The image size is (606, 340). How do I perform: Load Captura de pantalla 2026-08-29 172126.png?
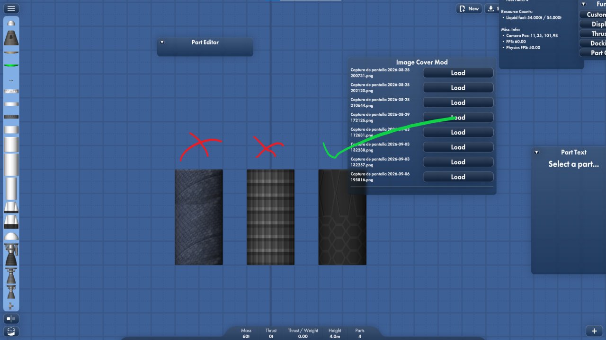(x=458, y=118)
